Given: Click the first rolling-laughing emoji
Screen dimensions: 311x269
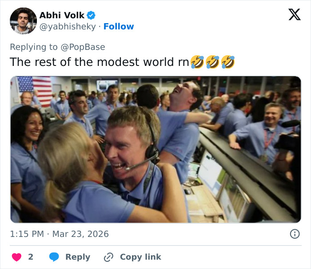Looking at the screenshot, I should pos(197,61).
